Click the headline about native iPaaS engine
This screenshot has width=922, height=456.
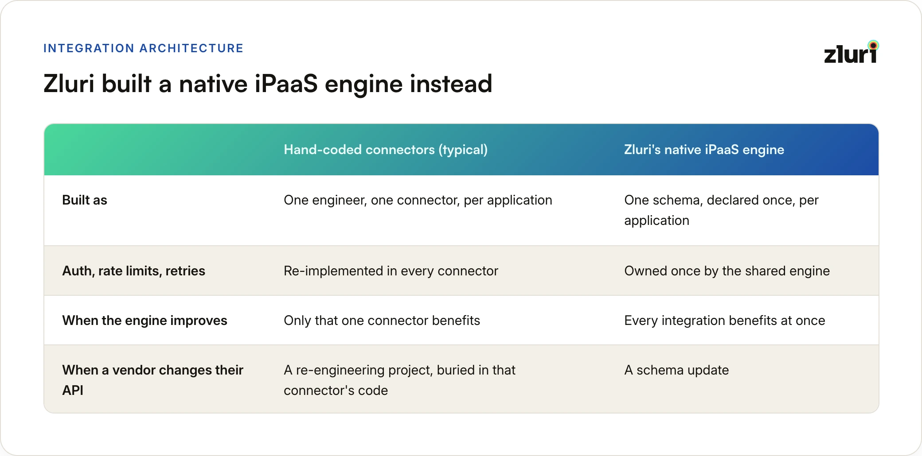(x=268, y=84)
